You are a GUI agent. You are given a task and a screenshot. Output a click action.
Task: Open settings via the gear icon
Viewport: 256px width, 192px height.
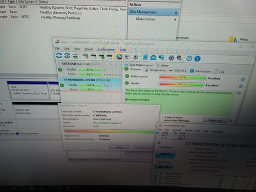click(171, 58)
